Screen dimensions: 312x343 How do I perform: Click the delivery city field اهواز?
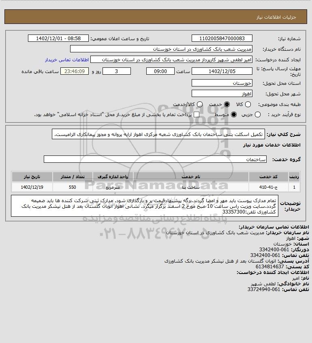click(222, 94)
